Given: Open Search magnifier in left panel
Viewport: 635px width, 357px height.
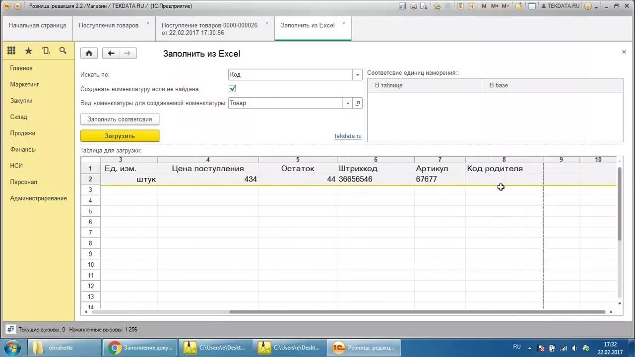Looking at the screenshot, I should click(x=63, y=51).
